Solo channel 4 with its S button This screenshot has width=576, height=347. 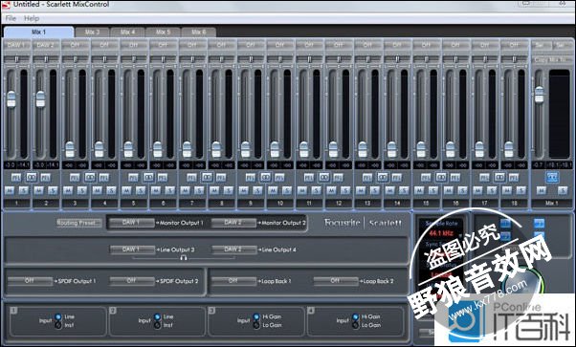click(111, 190)
